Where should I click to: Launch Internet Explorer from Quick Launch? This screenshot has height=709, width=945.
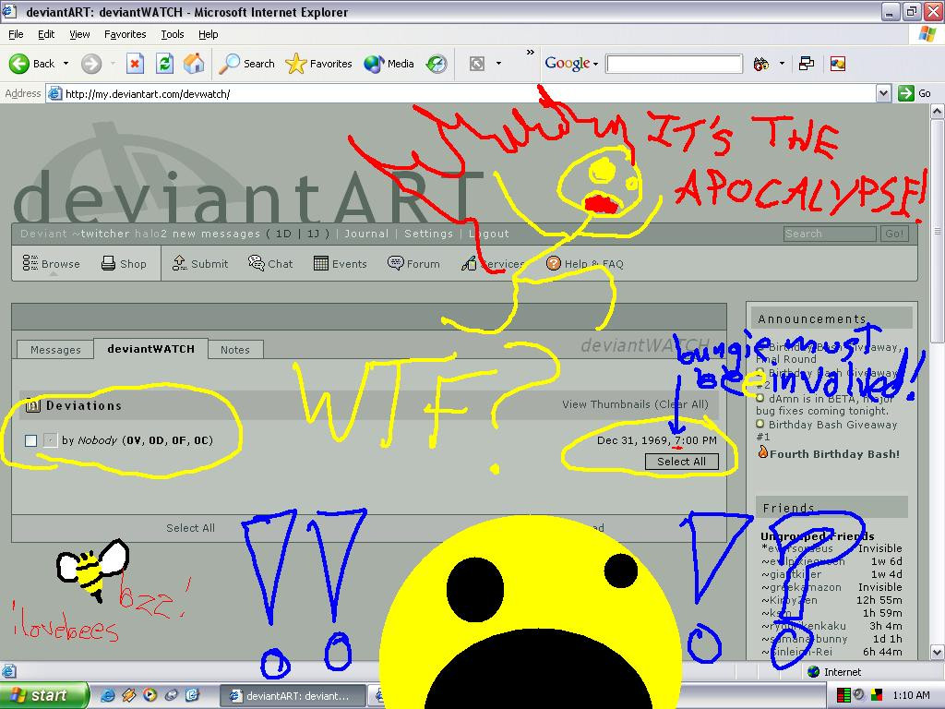coord(107,695)
